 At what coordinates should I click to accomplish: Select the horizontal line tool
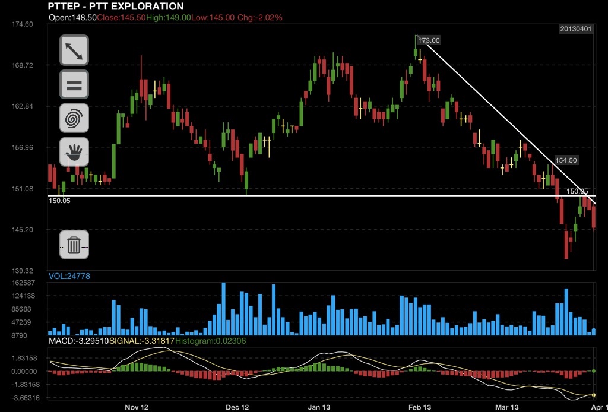point(74,84)
